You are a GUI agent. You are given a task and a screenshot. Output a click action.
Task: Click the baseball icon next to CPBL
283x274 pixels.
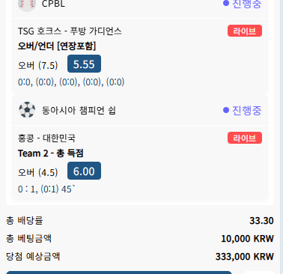pos(27,4)
